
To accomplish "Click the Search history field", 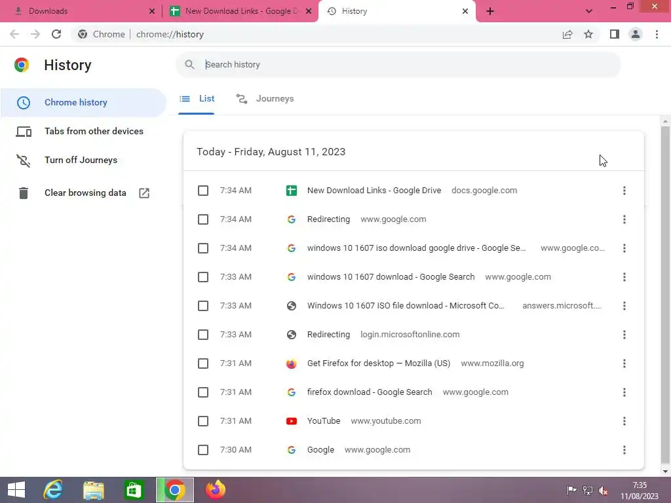I will pyautogui.click(x=398, y=65).
